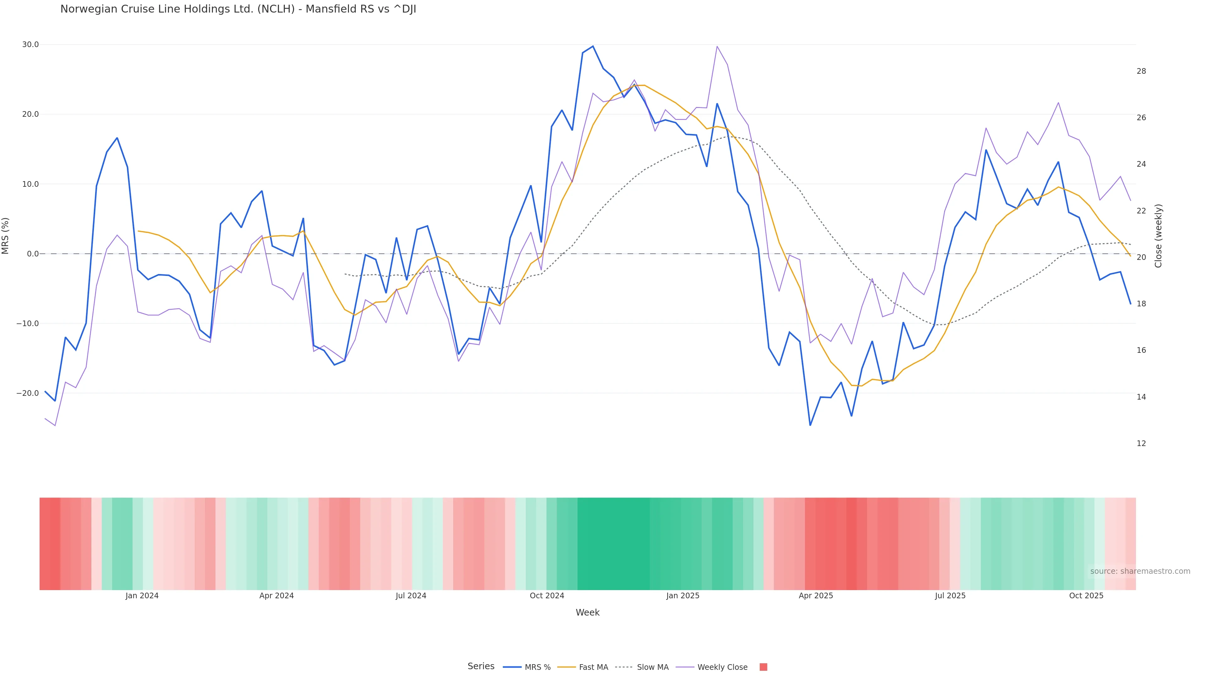This screenshot has height=678, width=1206.
Task: Click the Series legend title
Action: (x=481, y=666)
